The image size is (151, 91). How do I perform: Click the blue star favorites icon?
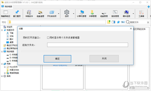point(118,22)
